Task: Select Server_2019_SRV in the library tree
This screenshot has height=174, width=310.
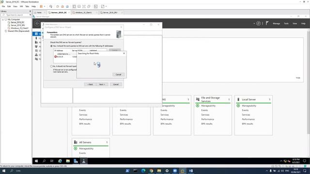Action: (17, 25)
